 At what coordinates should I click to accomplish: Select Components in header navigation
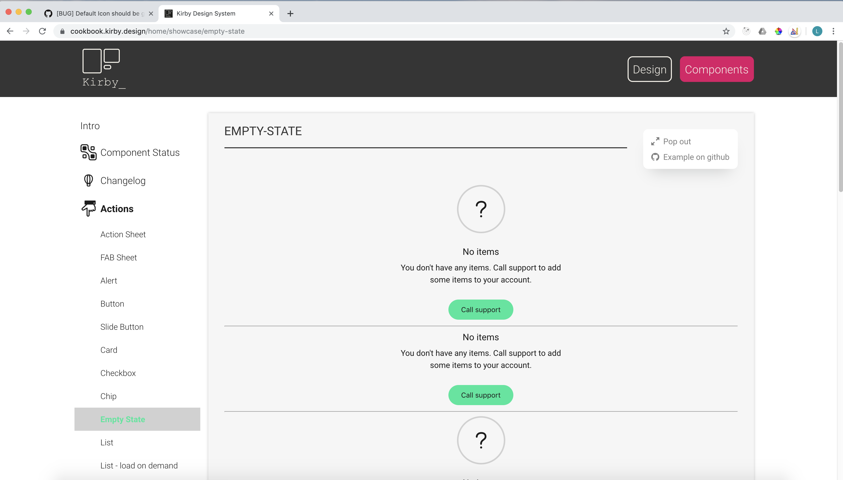(716, 69)
